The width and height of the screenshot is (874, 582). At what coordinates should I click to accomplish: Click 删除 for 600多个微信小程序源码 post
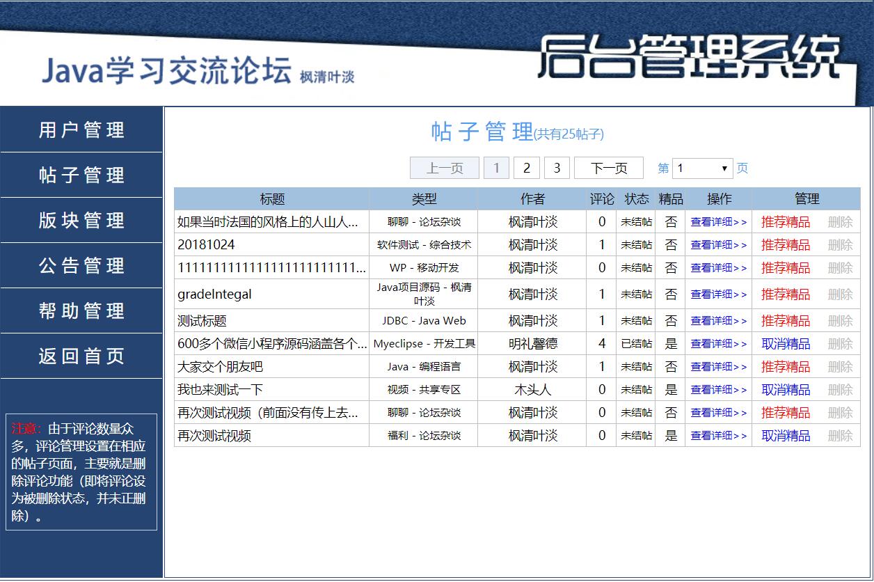[840, 344]
